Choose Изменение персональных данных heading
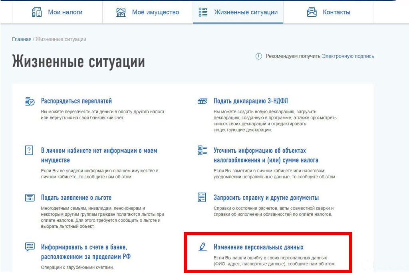 point(258,247)
